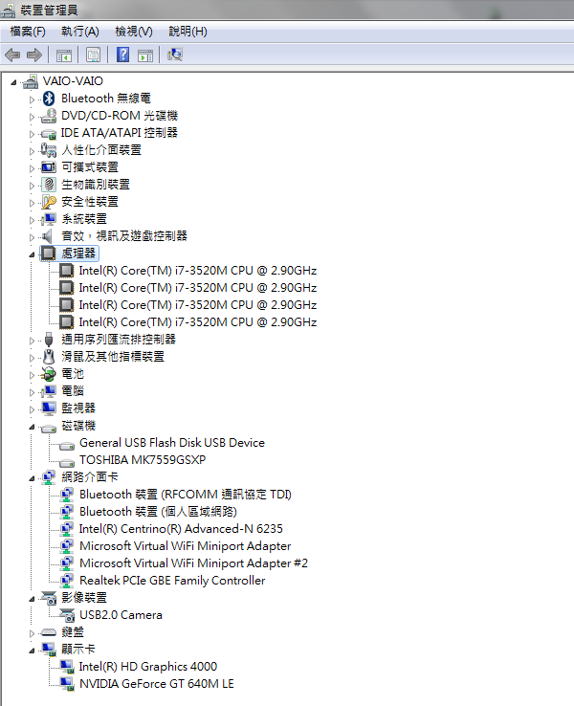Click the 顯示卡 display adapter icon
The image size is (574, 706).
click(x=48, y=650)
